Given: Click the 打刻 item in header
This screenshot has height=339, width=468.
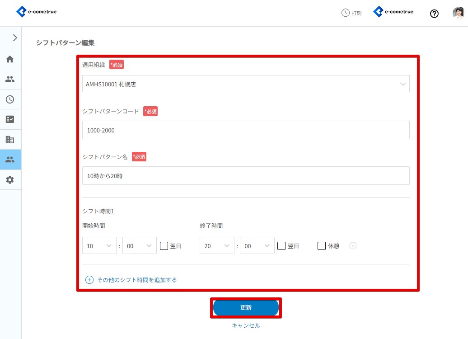Looking at the screenshot, I should coord(351,13).
